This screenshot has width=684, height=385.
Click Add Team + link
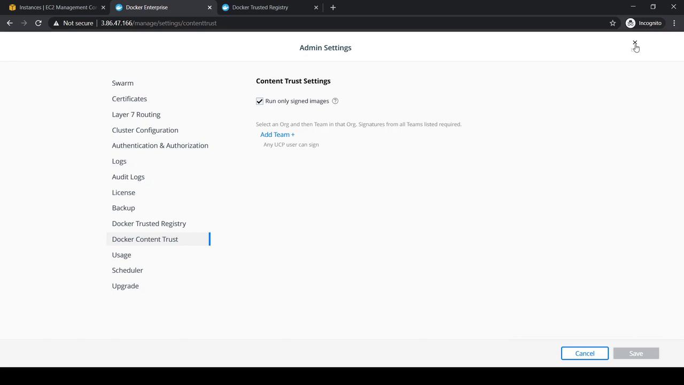tap(277, 135)
